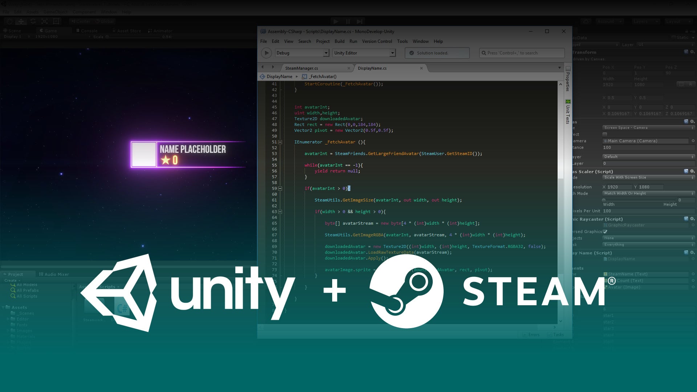
Task: Open the Unit Tests side pad
Action: pos(568,112)
